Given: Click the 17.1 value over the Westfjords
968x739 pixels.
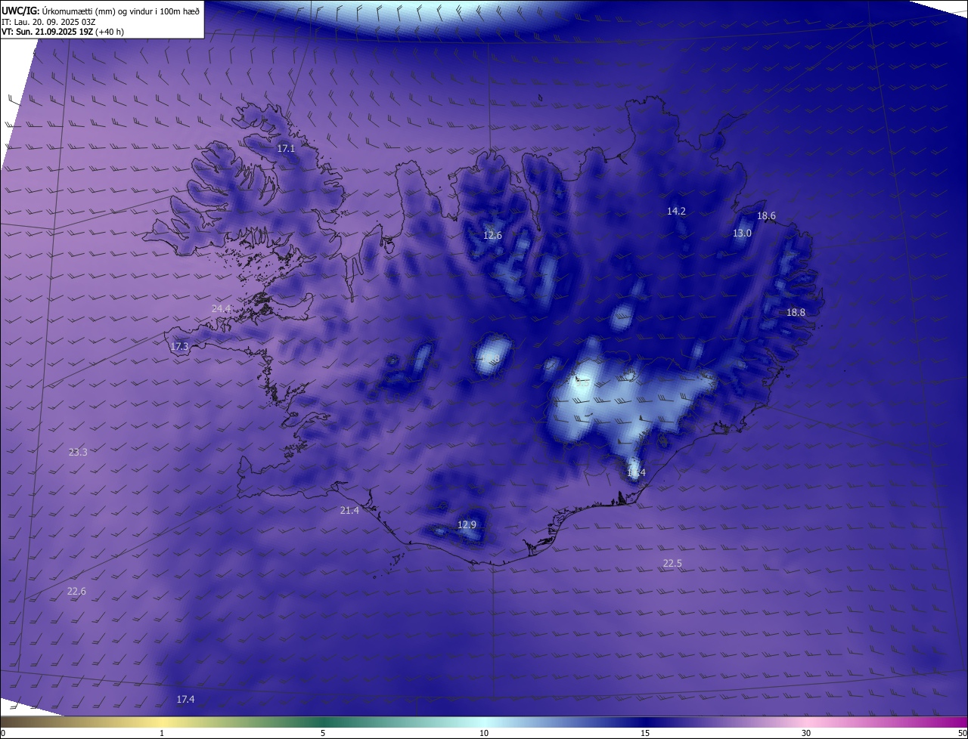Looking at the screenshot, I should pyautogui.click(x=286, y=149).
